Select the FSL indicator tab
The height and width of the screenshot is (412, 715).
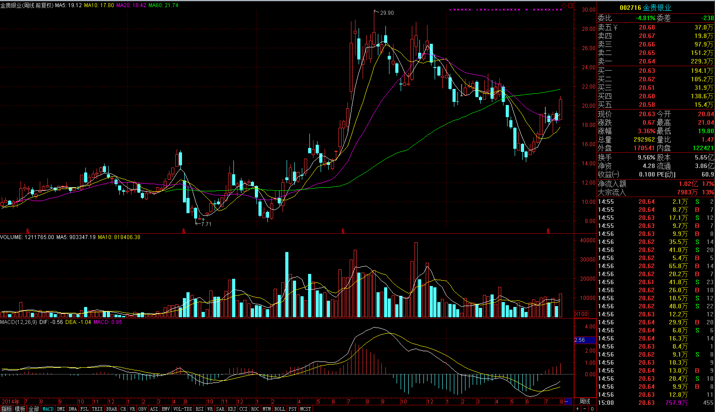(x=84, y=409)
